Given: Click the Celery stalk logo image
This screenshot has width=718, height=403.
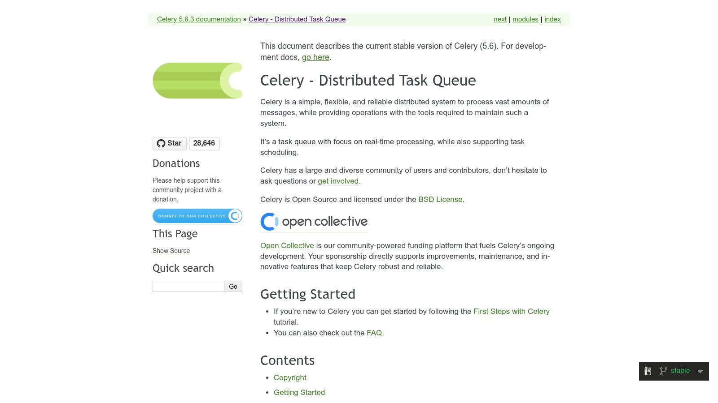Looking at the screenshot, I should pos(197,81).
